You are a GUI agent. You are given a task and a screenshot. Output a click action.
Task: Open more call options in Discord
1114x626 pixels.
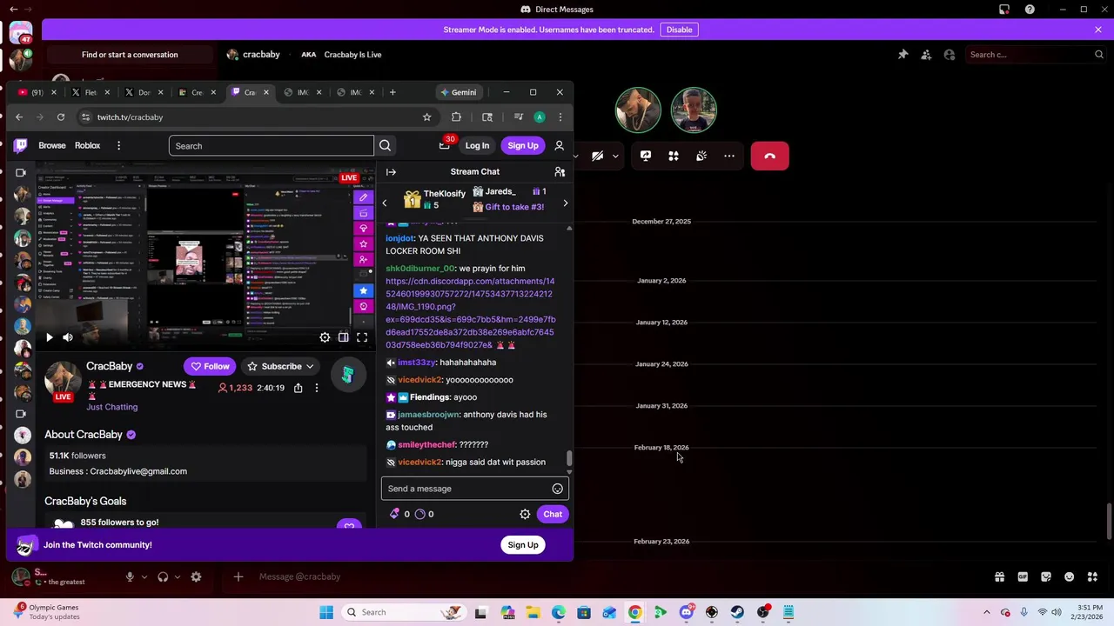[x=729, y=156]
